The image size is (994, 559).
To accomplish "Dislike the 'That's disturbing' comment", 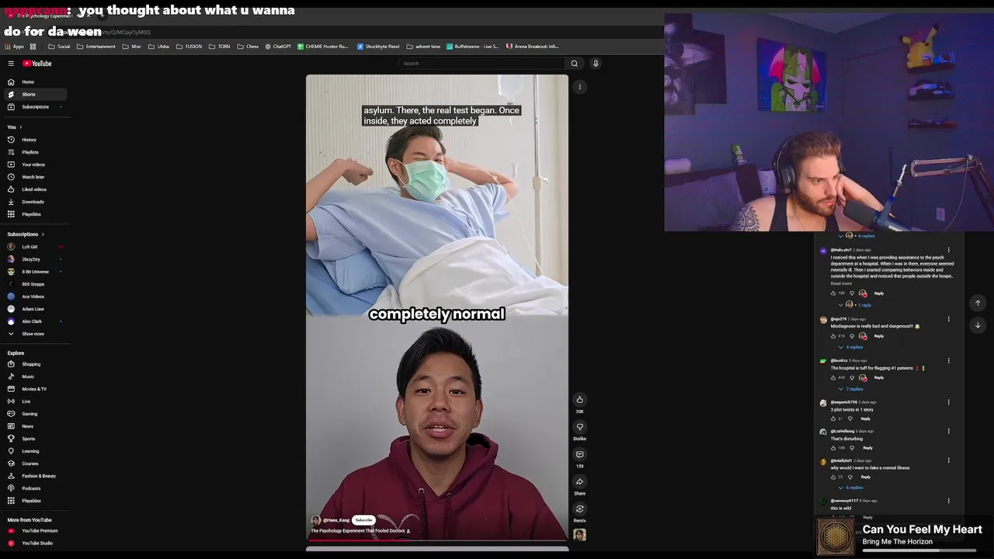I will click(852, 448).
